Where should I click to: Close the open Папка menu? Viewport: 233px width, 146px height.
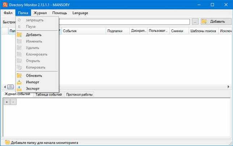point(23,13)
